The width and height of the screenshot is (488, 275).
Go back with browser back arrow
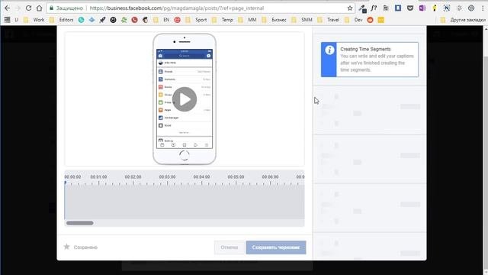(7, 8)
